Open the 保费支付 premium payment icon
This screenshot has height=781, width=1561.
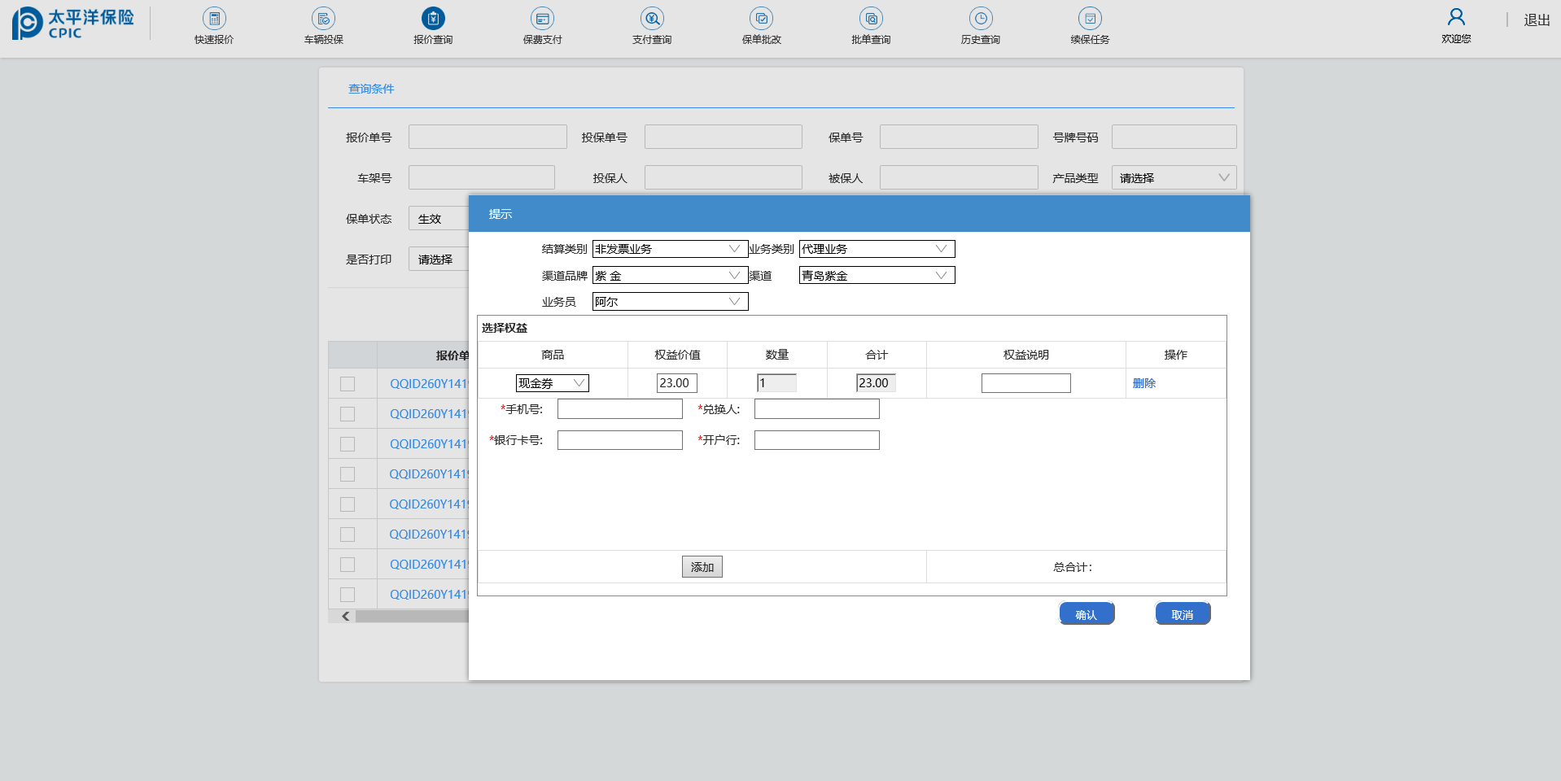tap(542, 19)
